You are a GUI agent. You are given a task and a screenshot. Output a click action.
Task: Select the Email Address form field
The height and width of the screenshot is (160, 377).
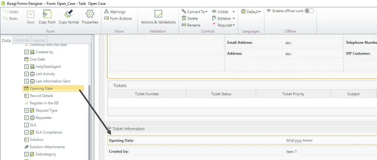coord(284,43)
